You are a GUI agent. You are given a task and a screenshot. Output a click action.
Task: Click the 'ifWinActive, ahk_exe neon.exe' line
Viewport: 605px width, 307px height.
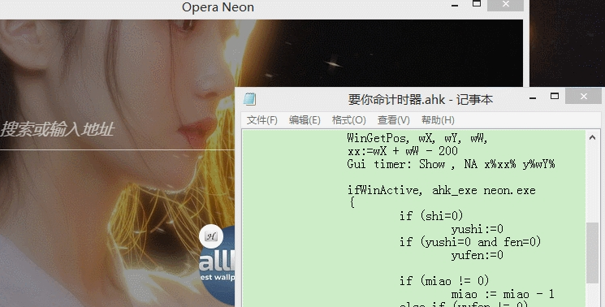tap(442, 190)
